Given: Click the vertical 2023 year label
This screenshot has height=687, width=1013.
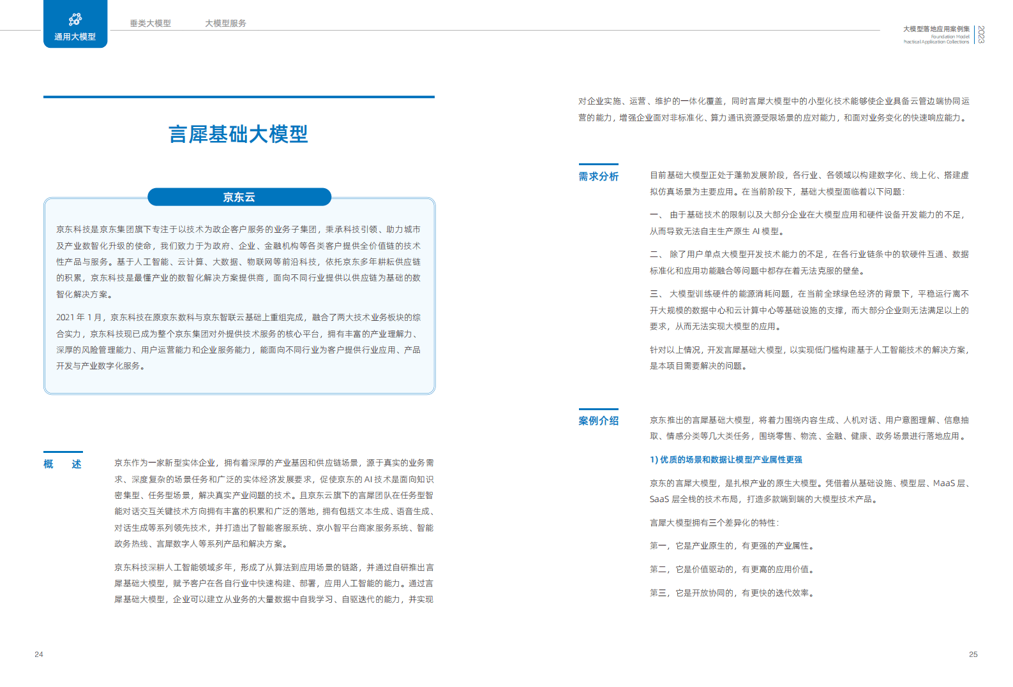Looking at the screenshot, I should click(981, 34).
